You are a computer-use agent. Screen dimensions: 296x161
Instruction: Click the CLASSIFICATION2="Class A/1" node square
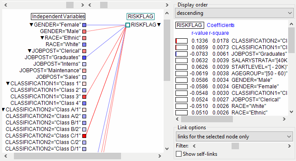coord(84,110)
